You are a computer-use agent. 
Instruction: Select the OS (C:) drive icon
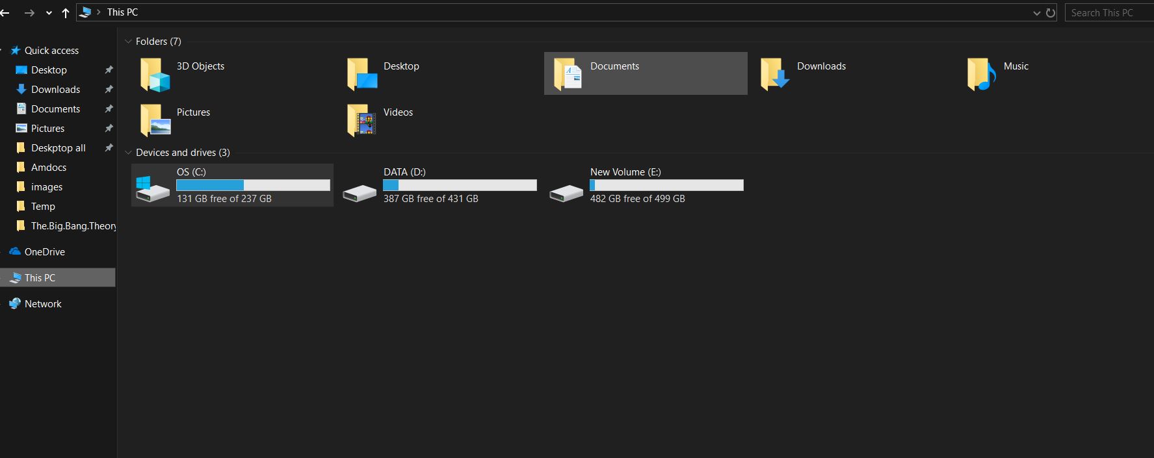(152, 189)
